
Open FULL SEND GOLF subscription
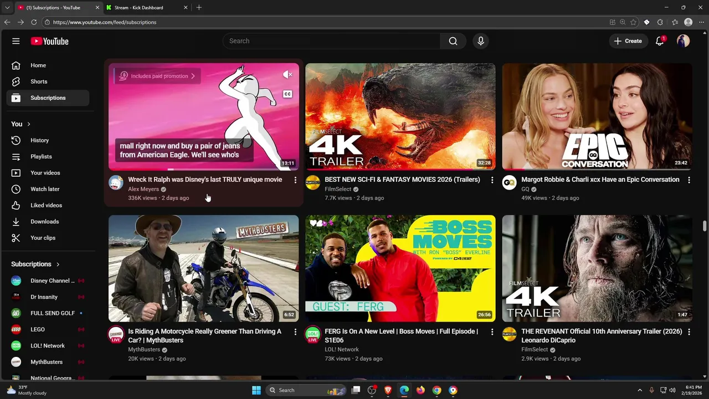click(x=48, y=313)
